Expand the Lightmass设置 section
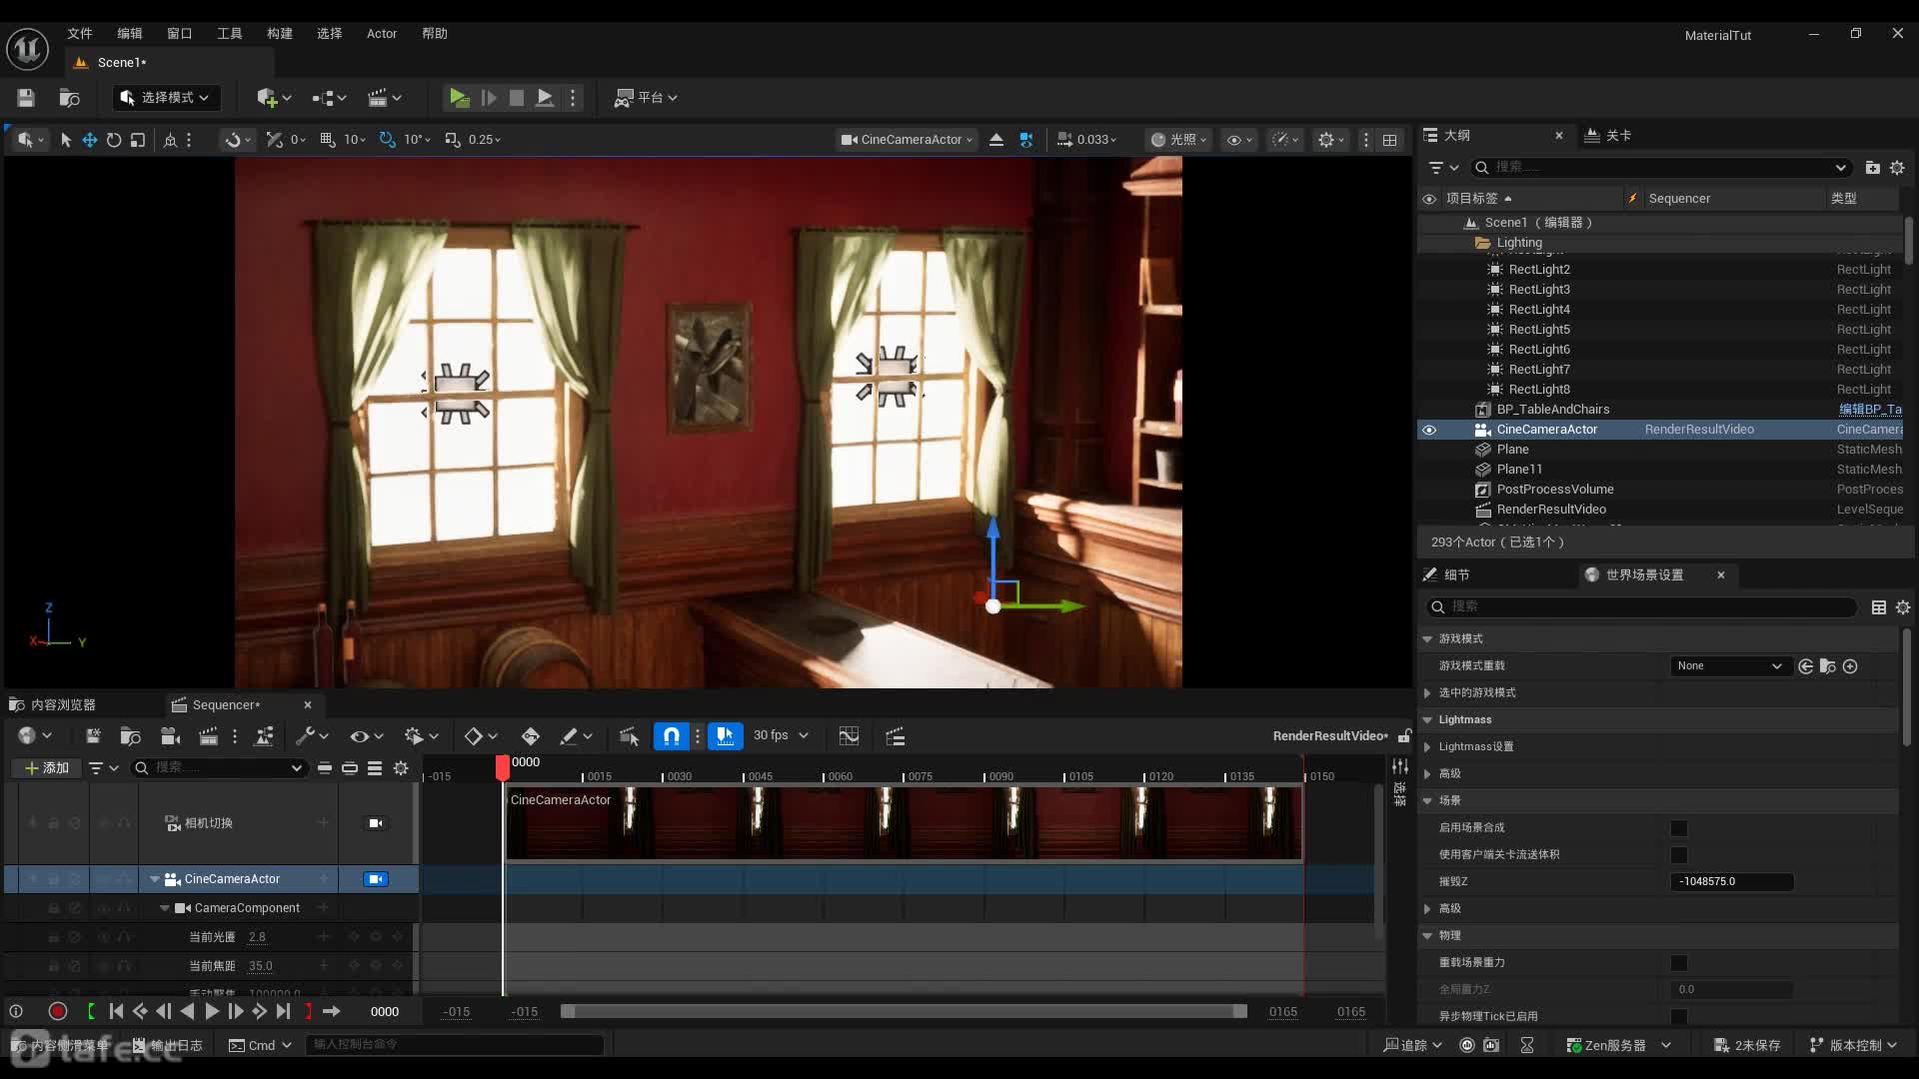 pos(1427,746)
